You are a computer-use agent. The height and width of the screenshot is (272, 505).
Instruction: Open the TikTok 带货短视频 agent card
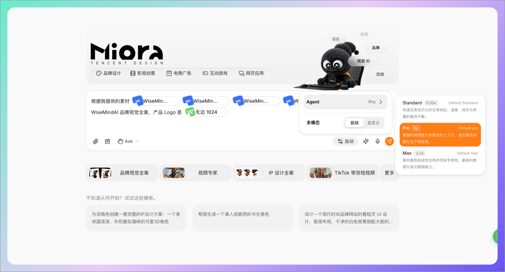342,173
